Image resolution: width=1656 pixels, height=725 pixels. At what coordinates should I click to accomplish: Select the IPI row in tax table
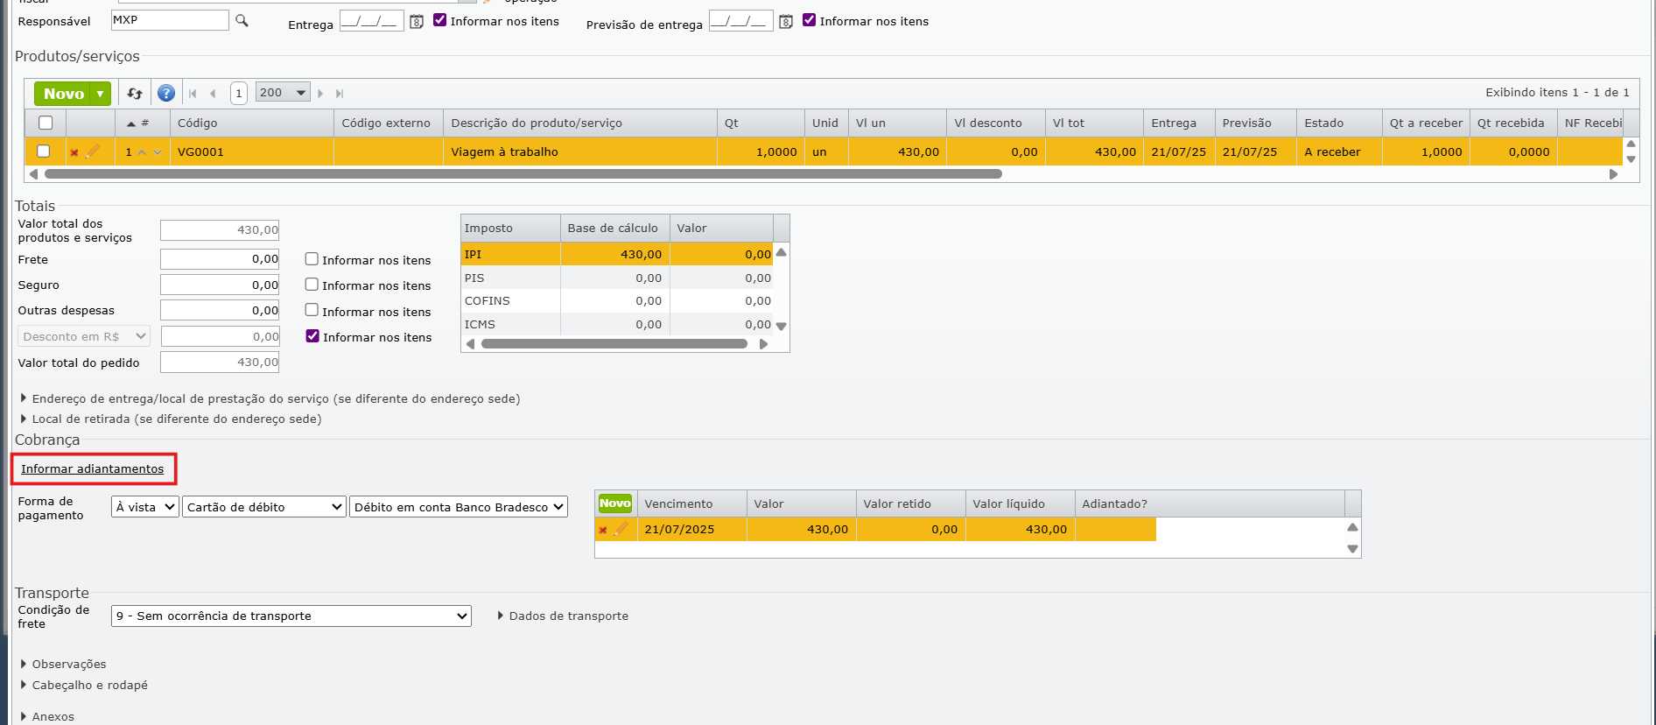point(616,254)
